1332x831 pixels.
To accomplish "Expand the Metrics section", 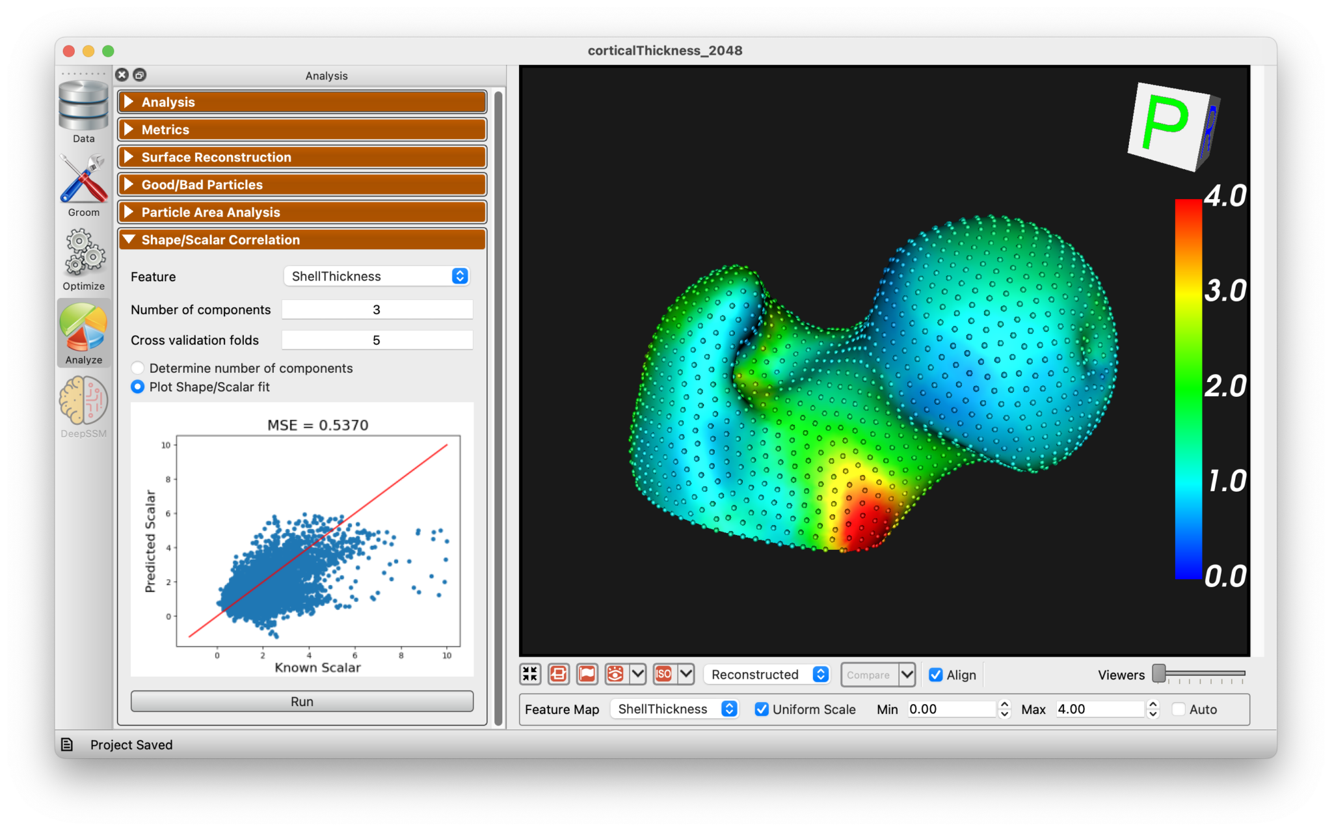I will (301, 129).
